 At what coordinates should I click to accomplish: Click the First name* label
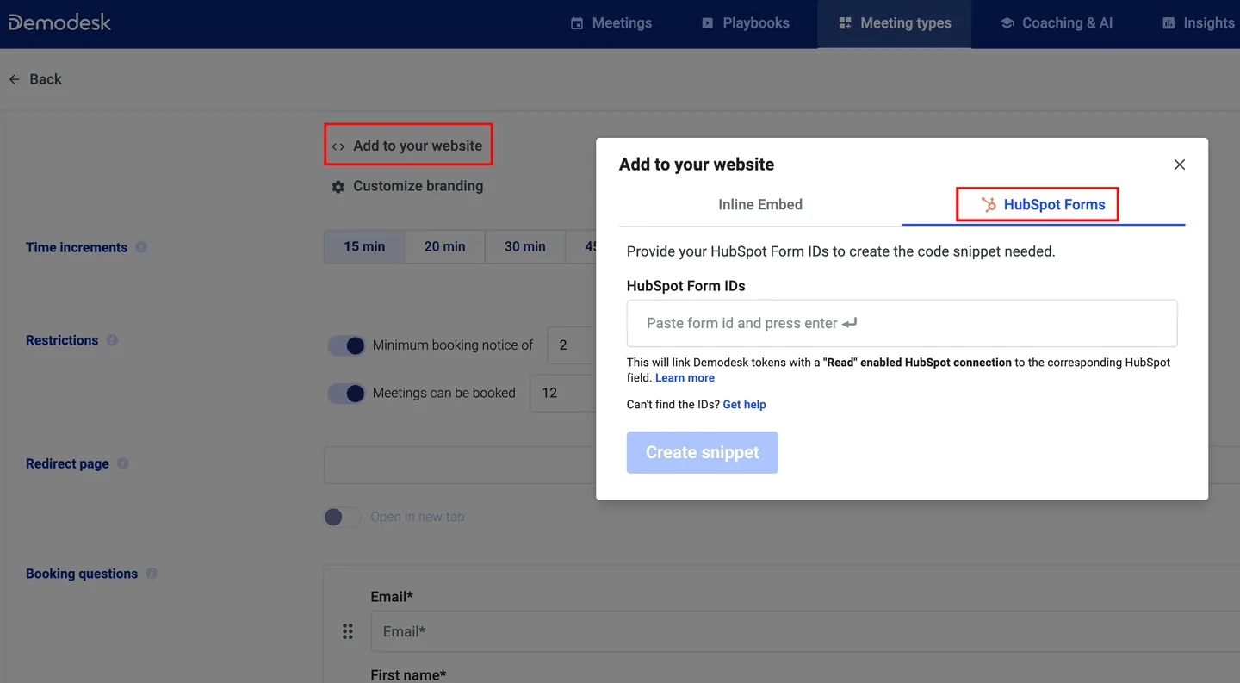408,675
